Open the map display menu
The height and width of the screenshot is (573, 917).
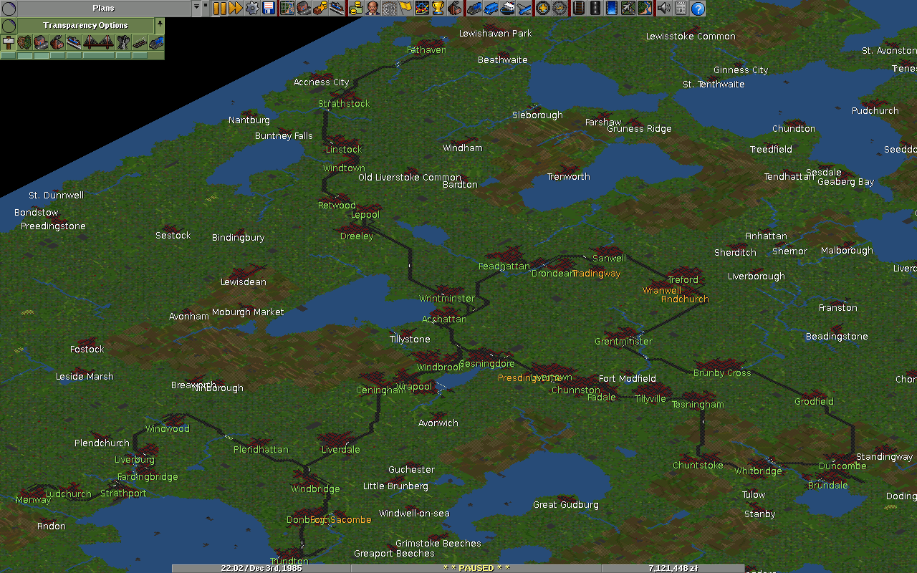287,9
